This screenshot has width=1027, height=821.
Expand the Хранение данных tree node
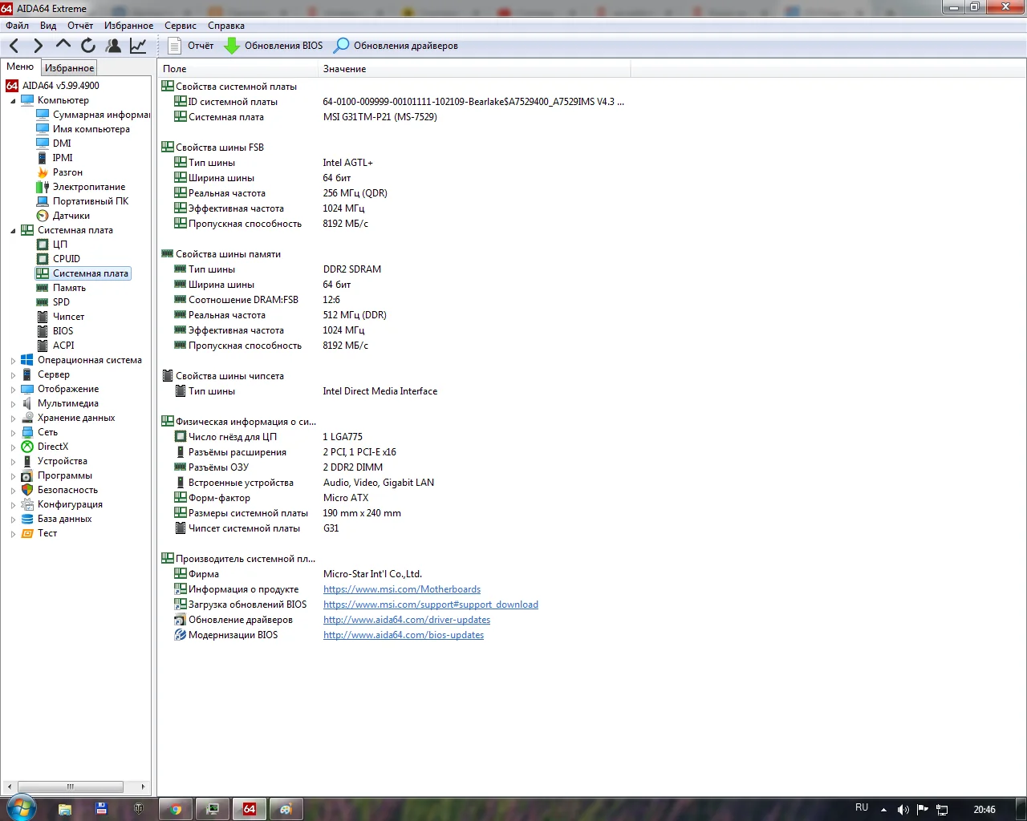(13, 419)
